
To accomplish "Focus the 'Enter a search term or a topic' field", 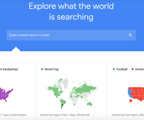I will [71, 35].
